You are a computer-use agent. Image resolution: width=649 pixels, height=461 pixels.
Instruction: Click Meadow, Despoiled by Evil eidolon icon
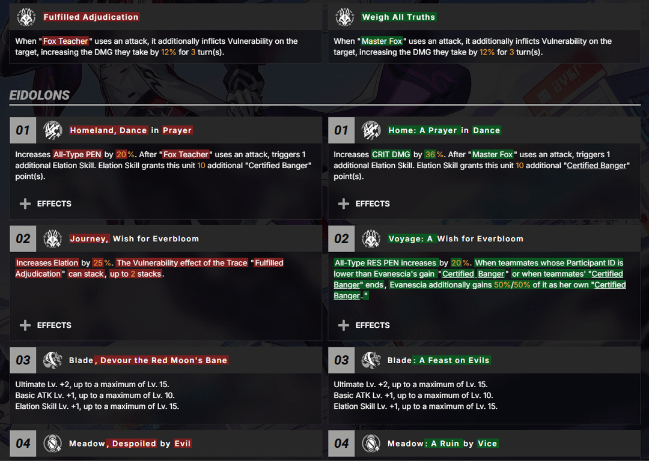click(x=52, y=443)
